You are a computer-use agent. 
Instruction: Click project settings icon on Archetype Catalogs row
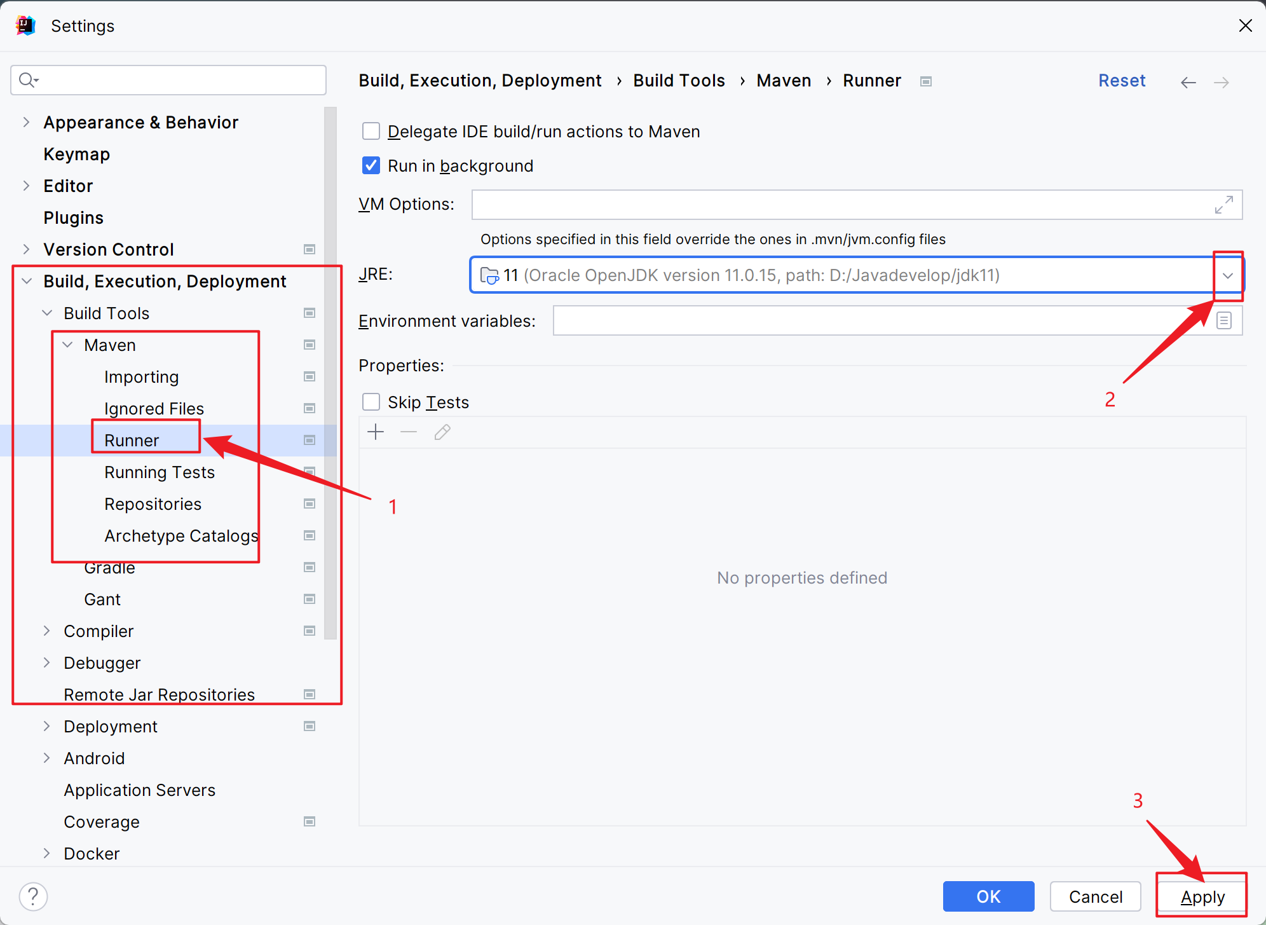click(310, 535)
